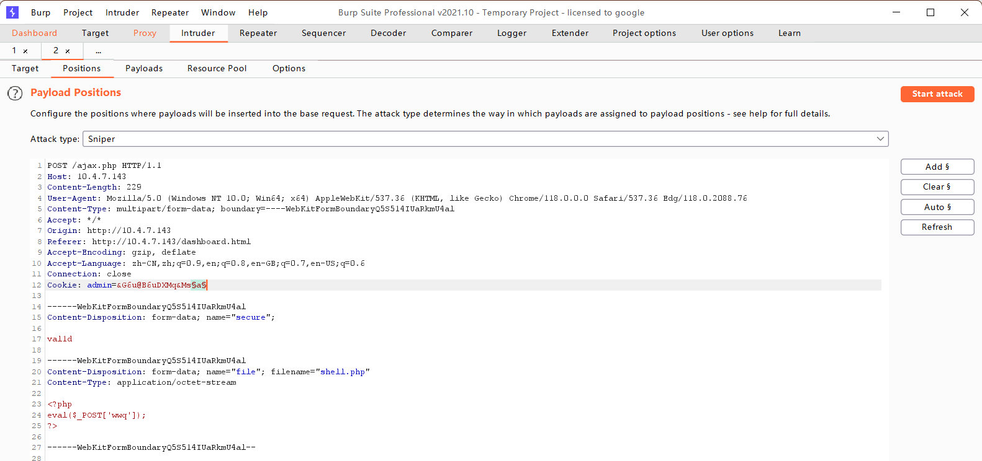Click the Burp Suite lightning logo icon

(12, 12)
